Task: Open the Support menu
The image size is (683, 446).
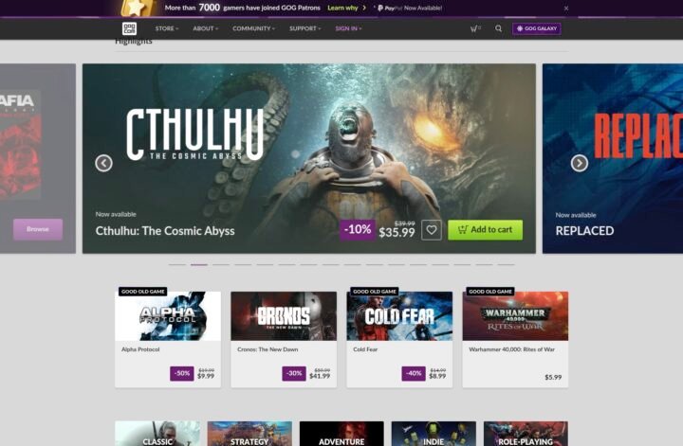Action: 305,28
